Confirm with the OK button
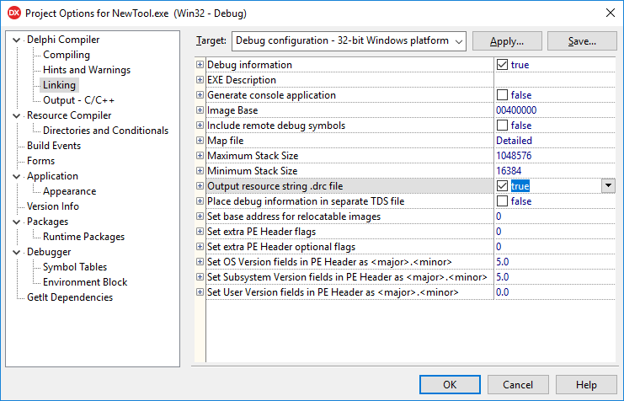The image size is (624, 401). (x=450, y=385)
